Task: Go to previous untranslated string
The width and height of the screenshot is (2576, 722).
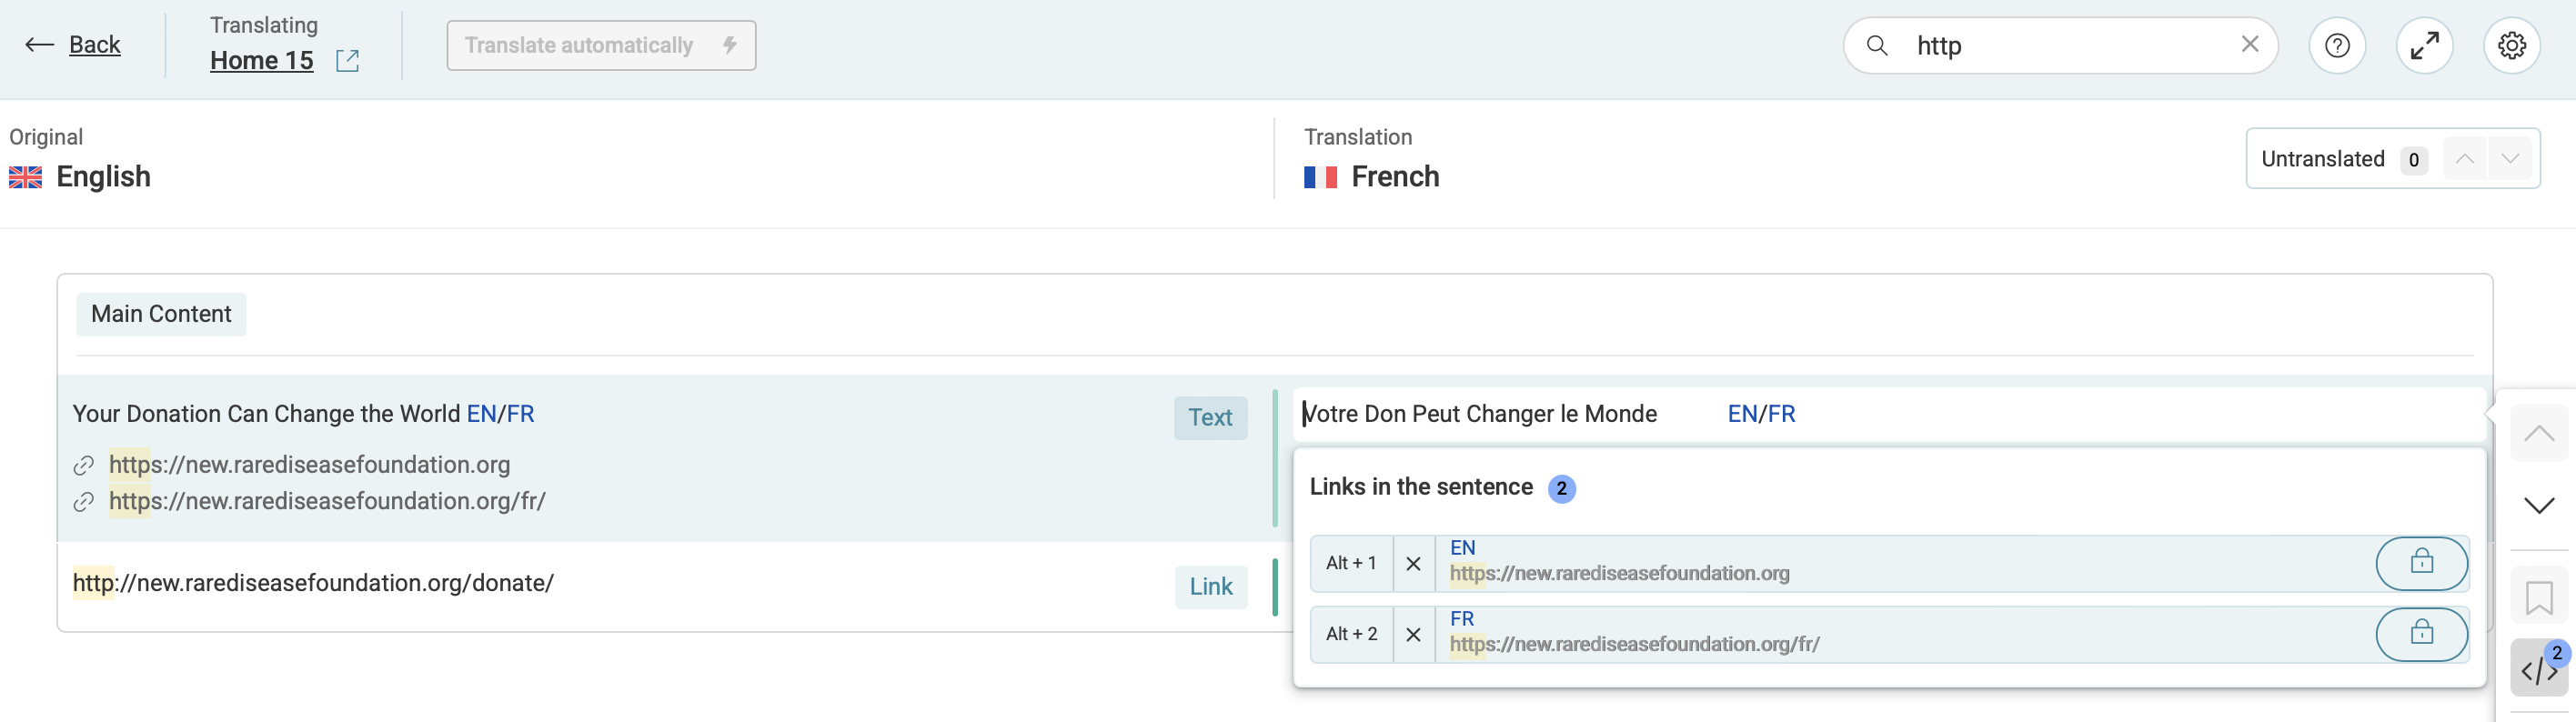Action: click(x=2464, y=159)
